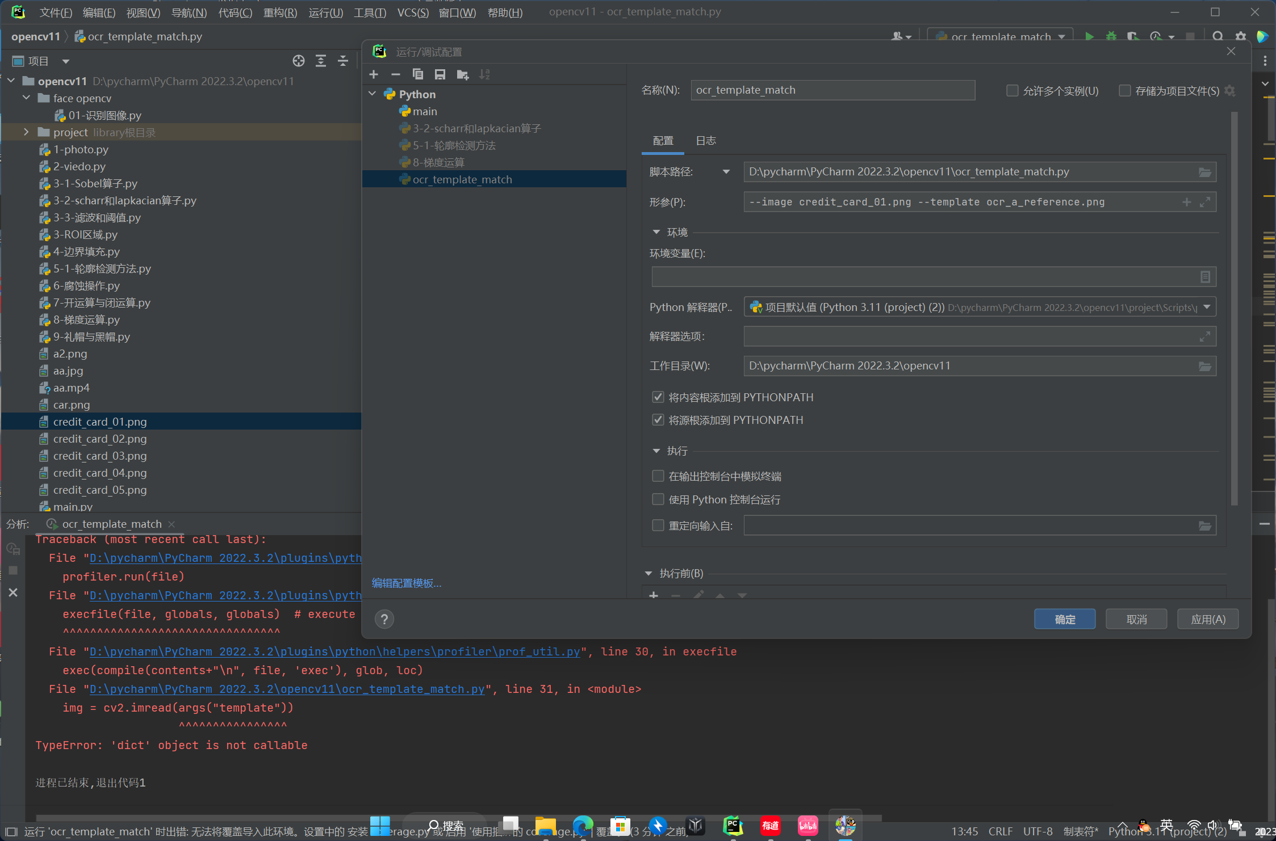This screenshot has width=1276, height=841.
Task: Open the 重构(R) menu
Action: coord(280,12)
